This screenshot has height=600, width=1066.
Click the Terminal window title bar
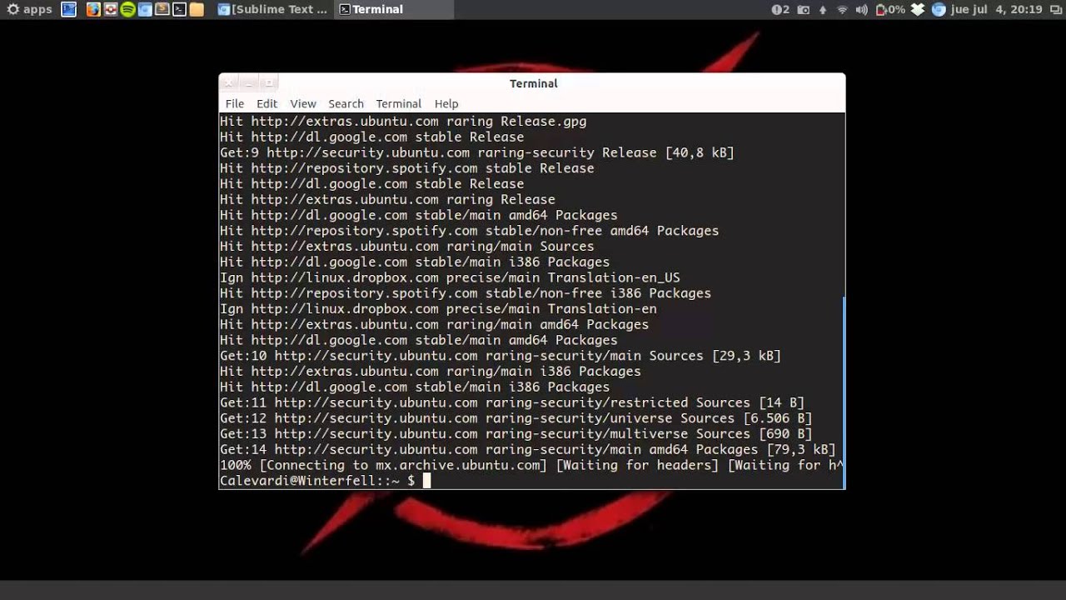(x=533, y=83)
